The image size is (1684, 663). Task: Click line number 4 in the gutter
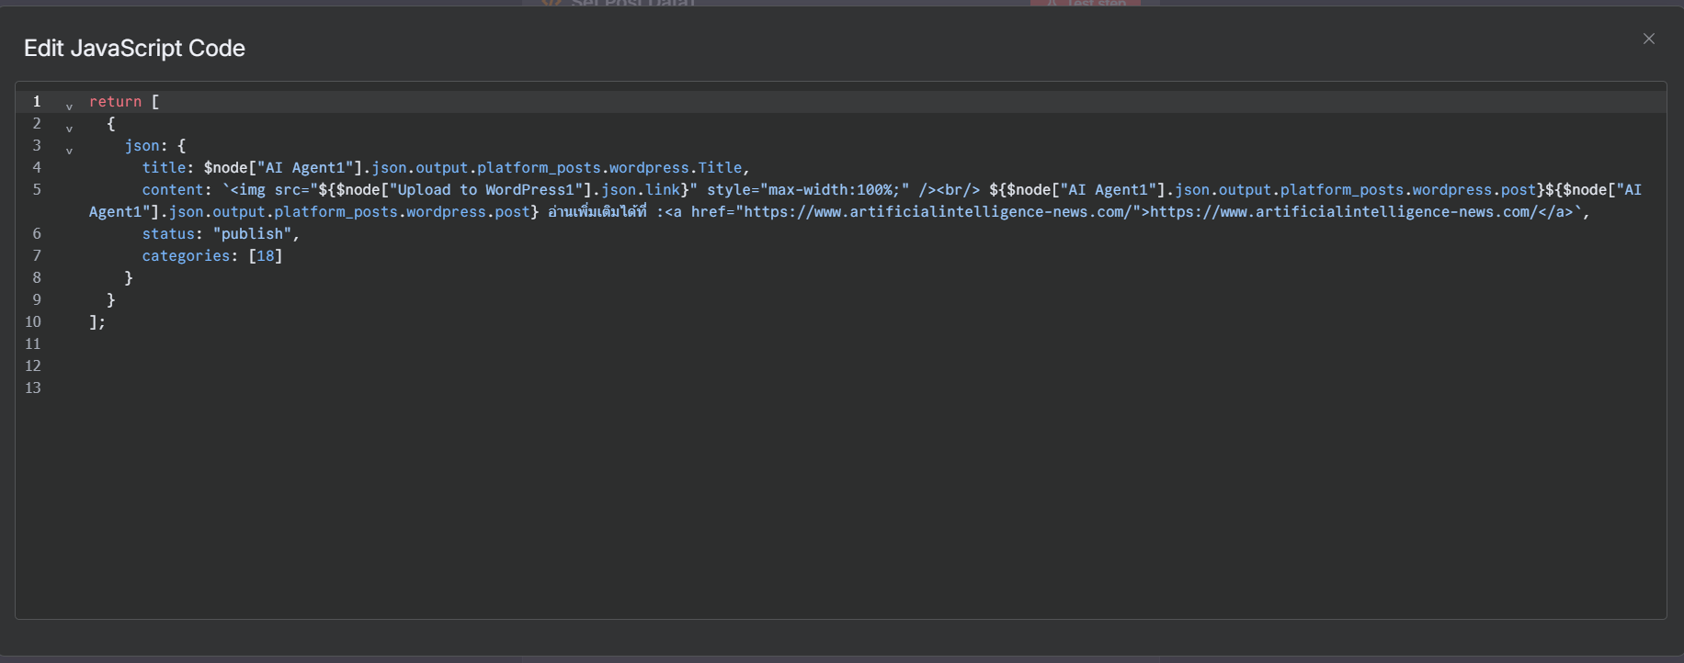37,167
